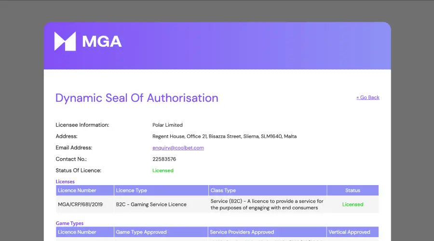
Task: Click the Class Type column header
Action: tap(268, 190)
